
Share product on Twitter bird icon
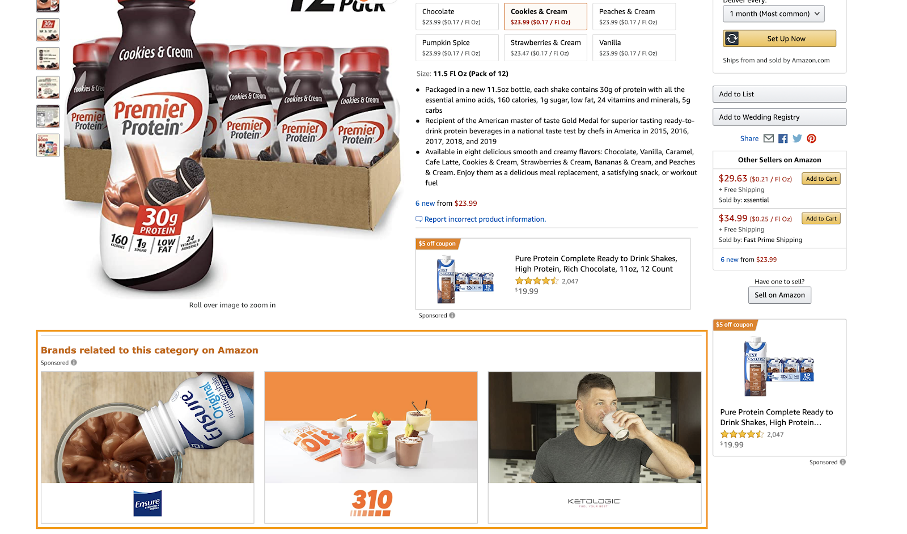pyautogui.click(x=797, y=138)
